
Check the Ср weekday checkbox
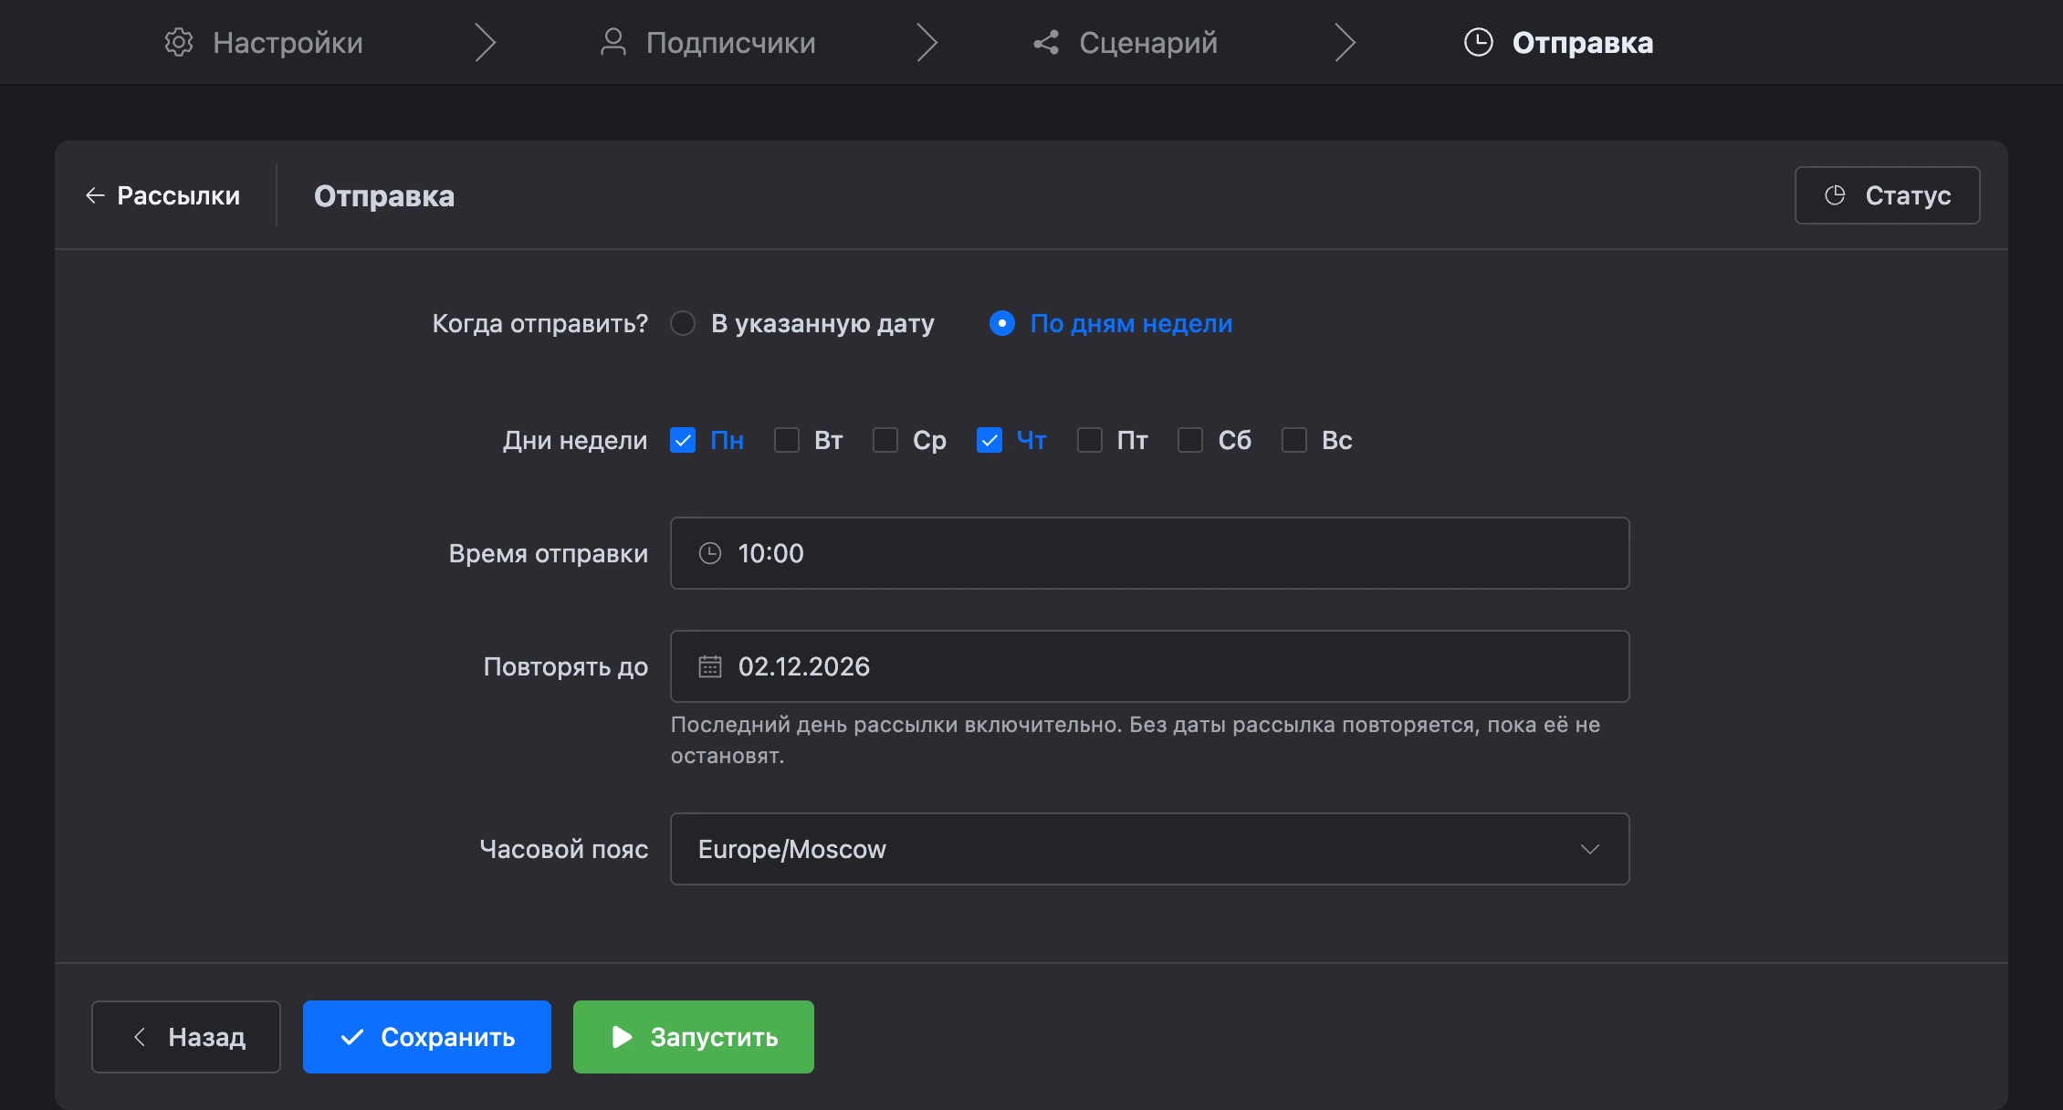[x=885, y=440]
